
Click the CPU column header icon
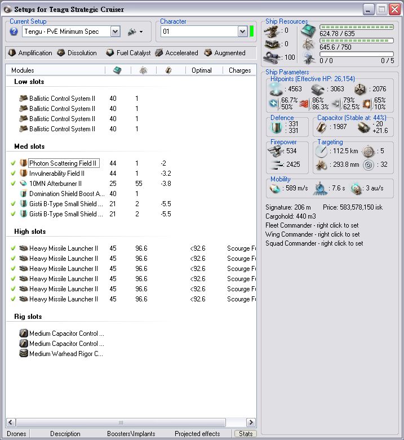[117, 70]
